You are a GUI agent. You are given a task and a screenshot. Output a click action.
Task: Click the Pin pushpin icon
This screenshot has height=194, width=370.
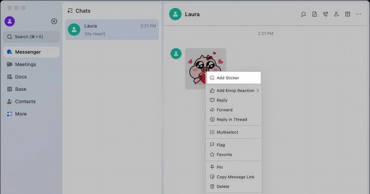coord(212,167)
